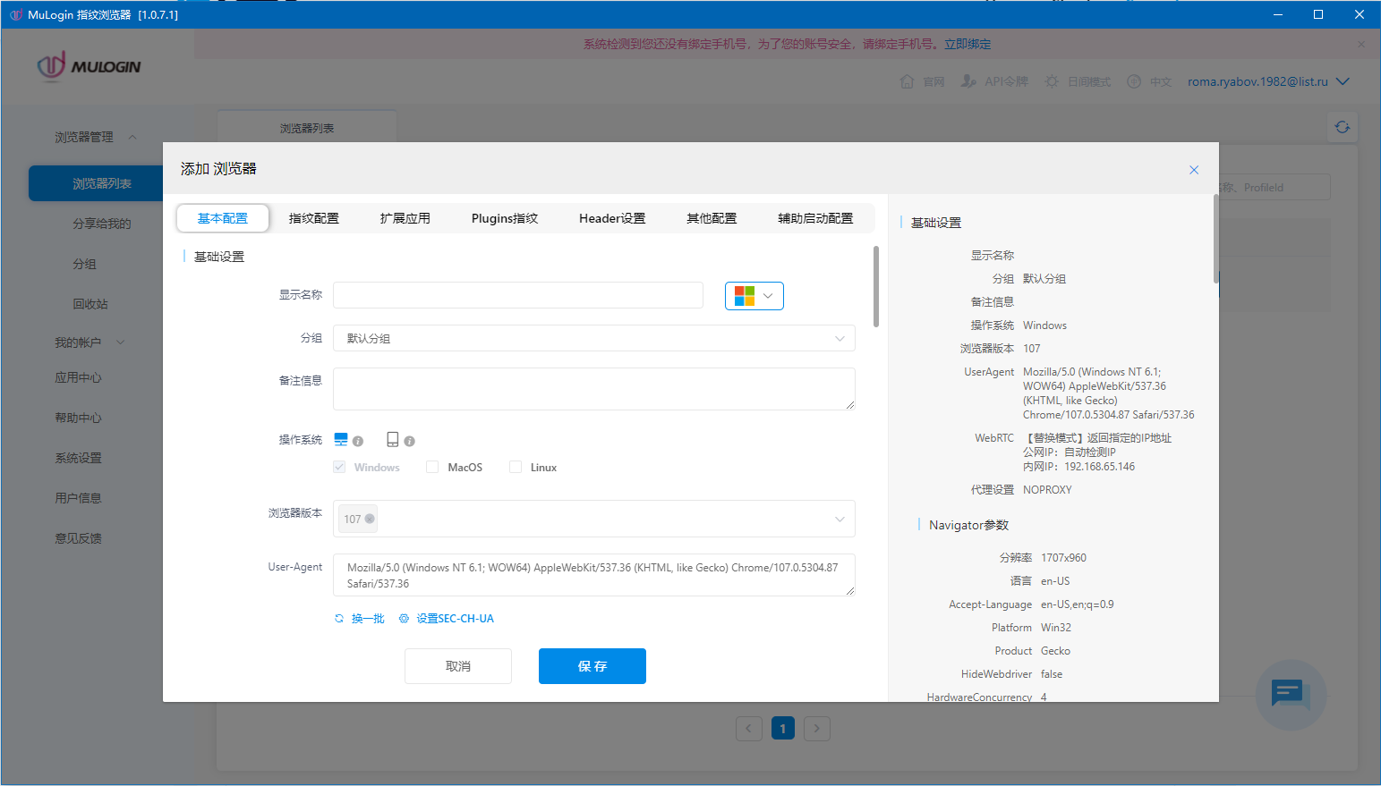The width and height of the screenshot is (1381, 786).
Task: Click the summary panel scrollbar
Action: (x=1215, y=239)
